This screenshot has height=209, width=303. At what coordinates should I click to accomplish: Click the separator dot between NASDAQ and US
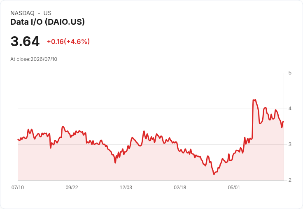pyautogui.click(x=39, y=13)
